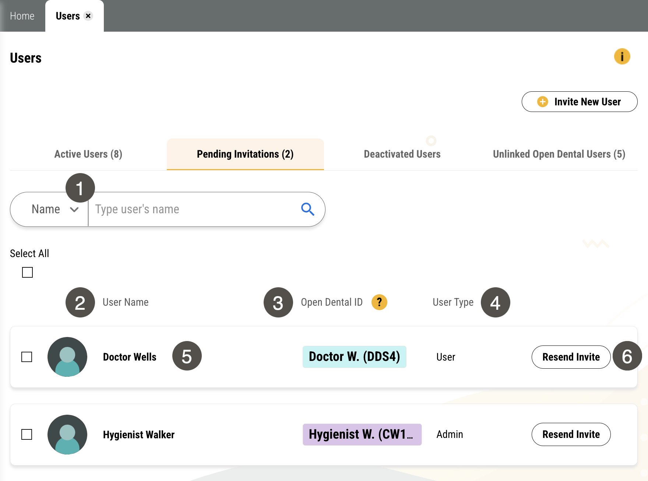Click the yellow info icon

click(622, 57)
